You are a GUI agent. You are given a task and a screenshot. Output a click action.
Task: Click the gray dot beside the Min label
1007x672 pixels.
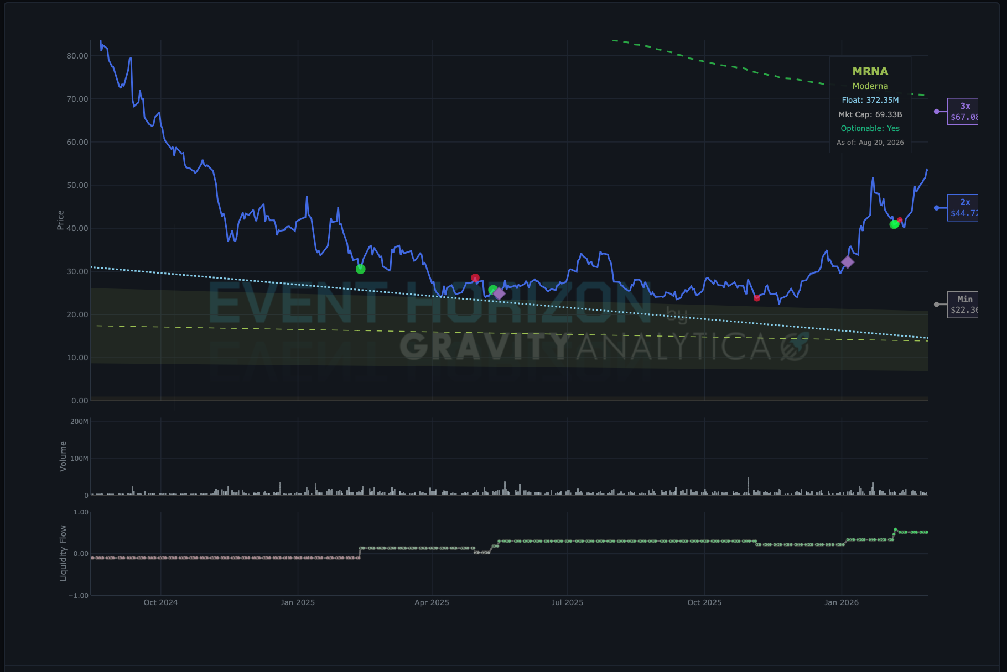tap(936, 305)
